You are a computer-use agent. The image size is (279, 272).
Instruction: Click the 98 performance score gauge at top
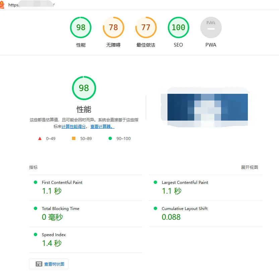[81, 27]
